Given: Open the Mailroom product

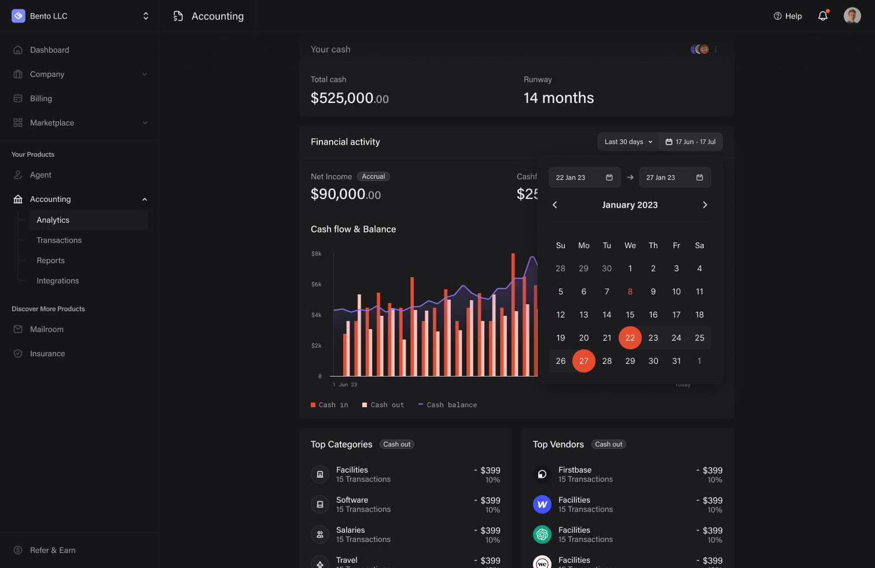Looking at the screenshot, I should pos(18,329).
